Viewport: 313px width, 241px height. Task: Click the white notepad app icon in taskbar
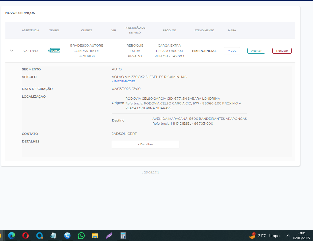[53, 236]
